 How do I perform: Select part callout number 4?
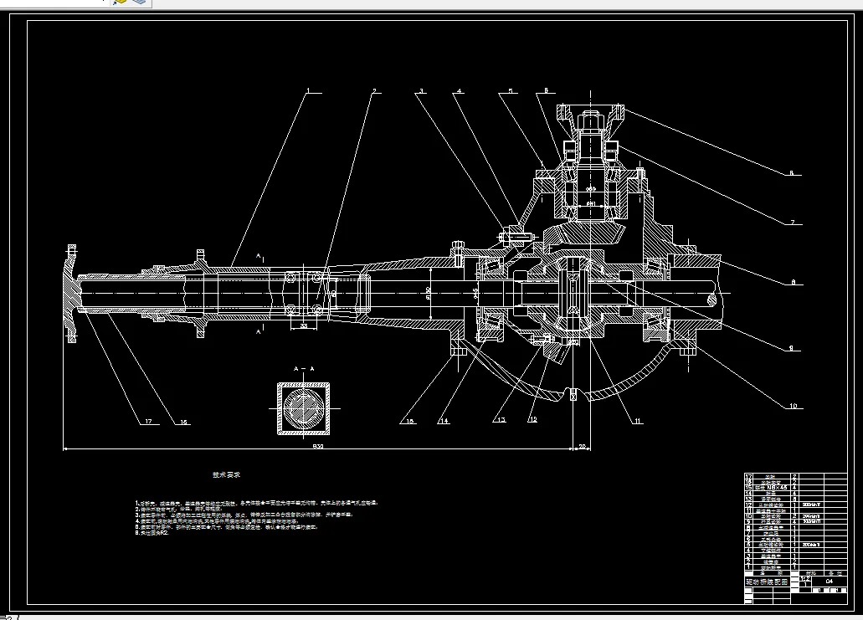click(x=460, y=90)
